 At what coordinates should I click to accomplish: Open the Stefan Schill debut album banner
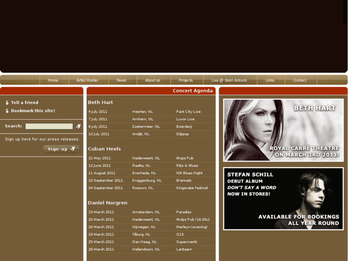283,199
